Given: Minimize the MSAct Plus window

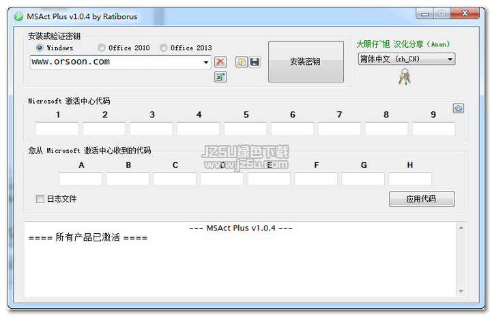Looking at the screenshot, I should coord(424,14).
